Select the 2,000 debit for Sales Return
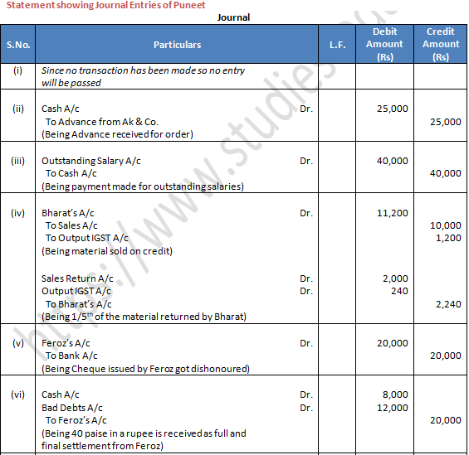The image size is (469, 455). click(x=395, y=278)
